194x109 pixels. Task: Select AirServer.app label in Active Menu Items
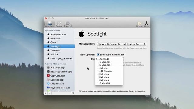[57, 68]
